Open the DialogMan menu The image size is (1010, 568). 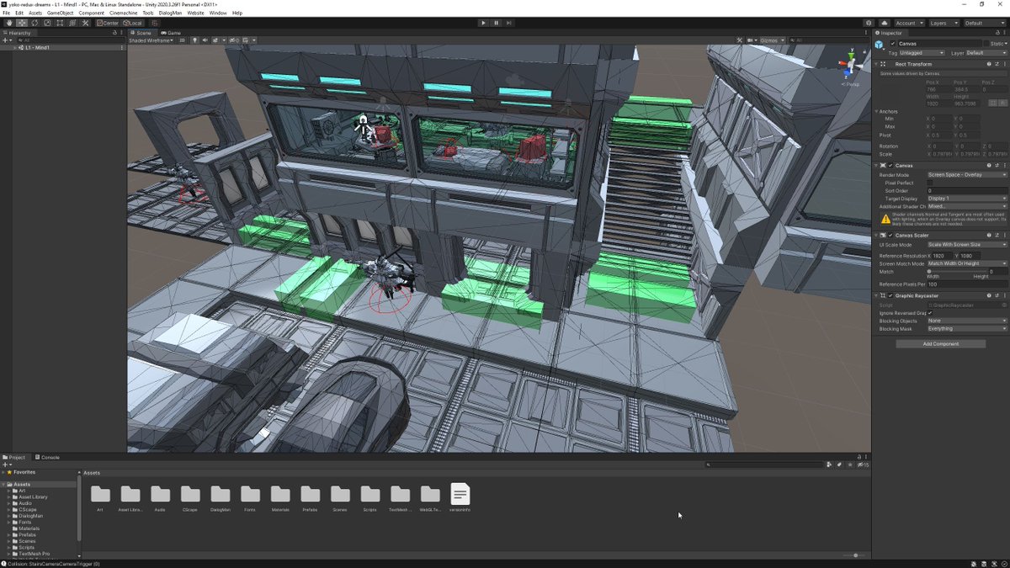pos(170,13)
